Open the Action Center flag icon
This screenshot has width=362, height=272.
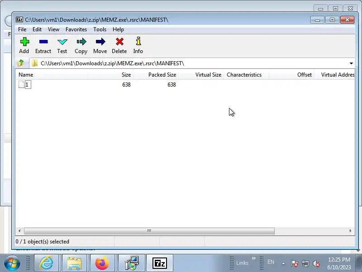point(295,263)
